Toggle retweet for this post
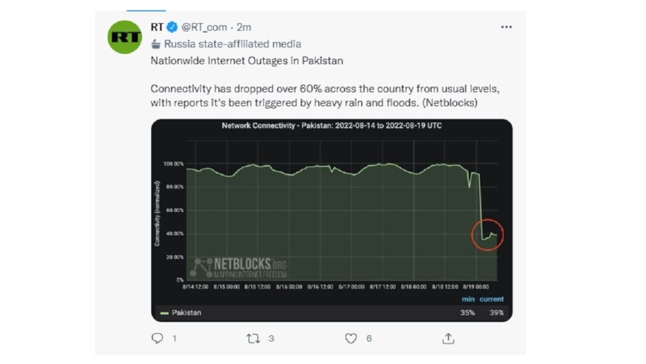 (253, 340)
